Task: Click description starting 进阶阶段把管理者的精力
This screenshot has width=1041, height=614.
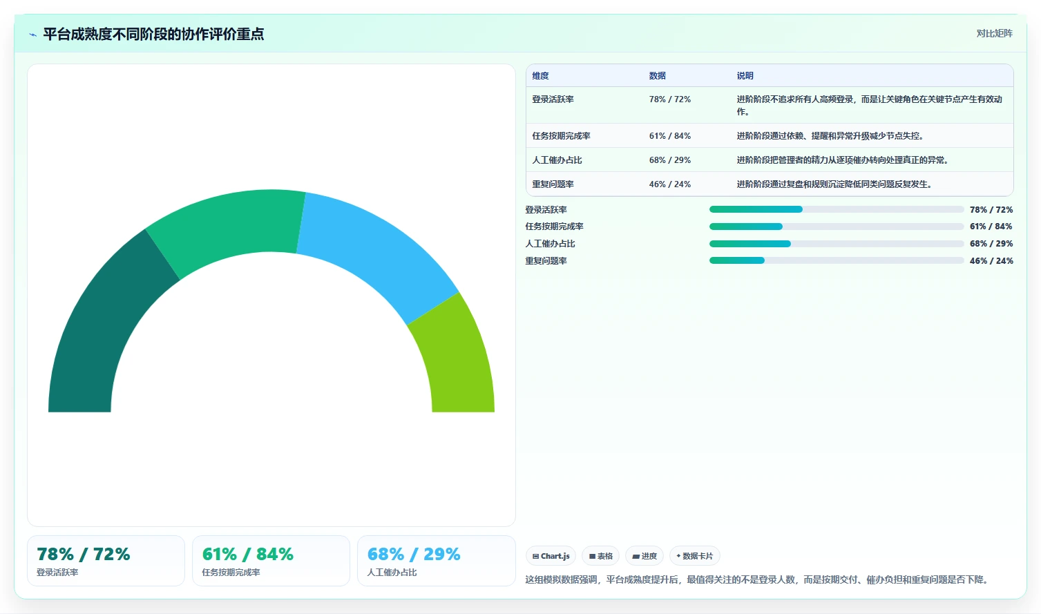Action: coord(843,160)
